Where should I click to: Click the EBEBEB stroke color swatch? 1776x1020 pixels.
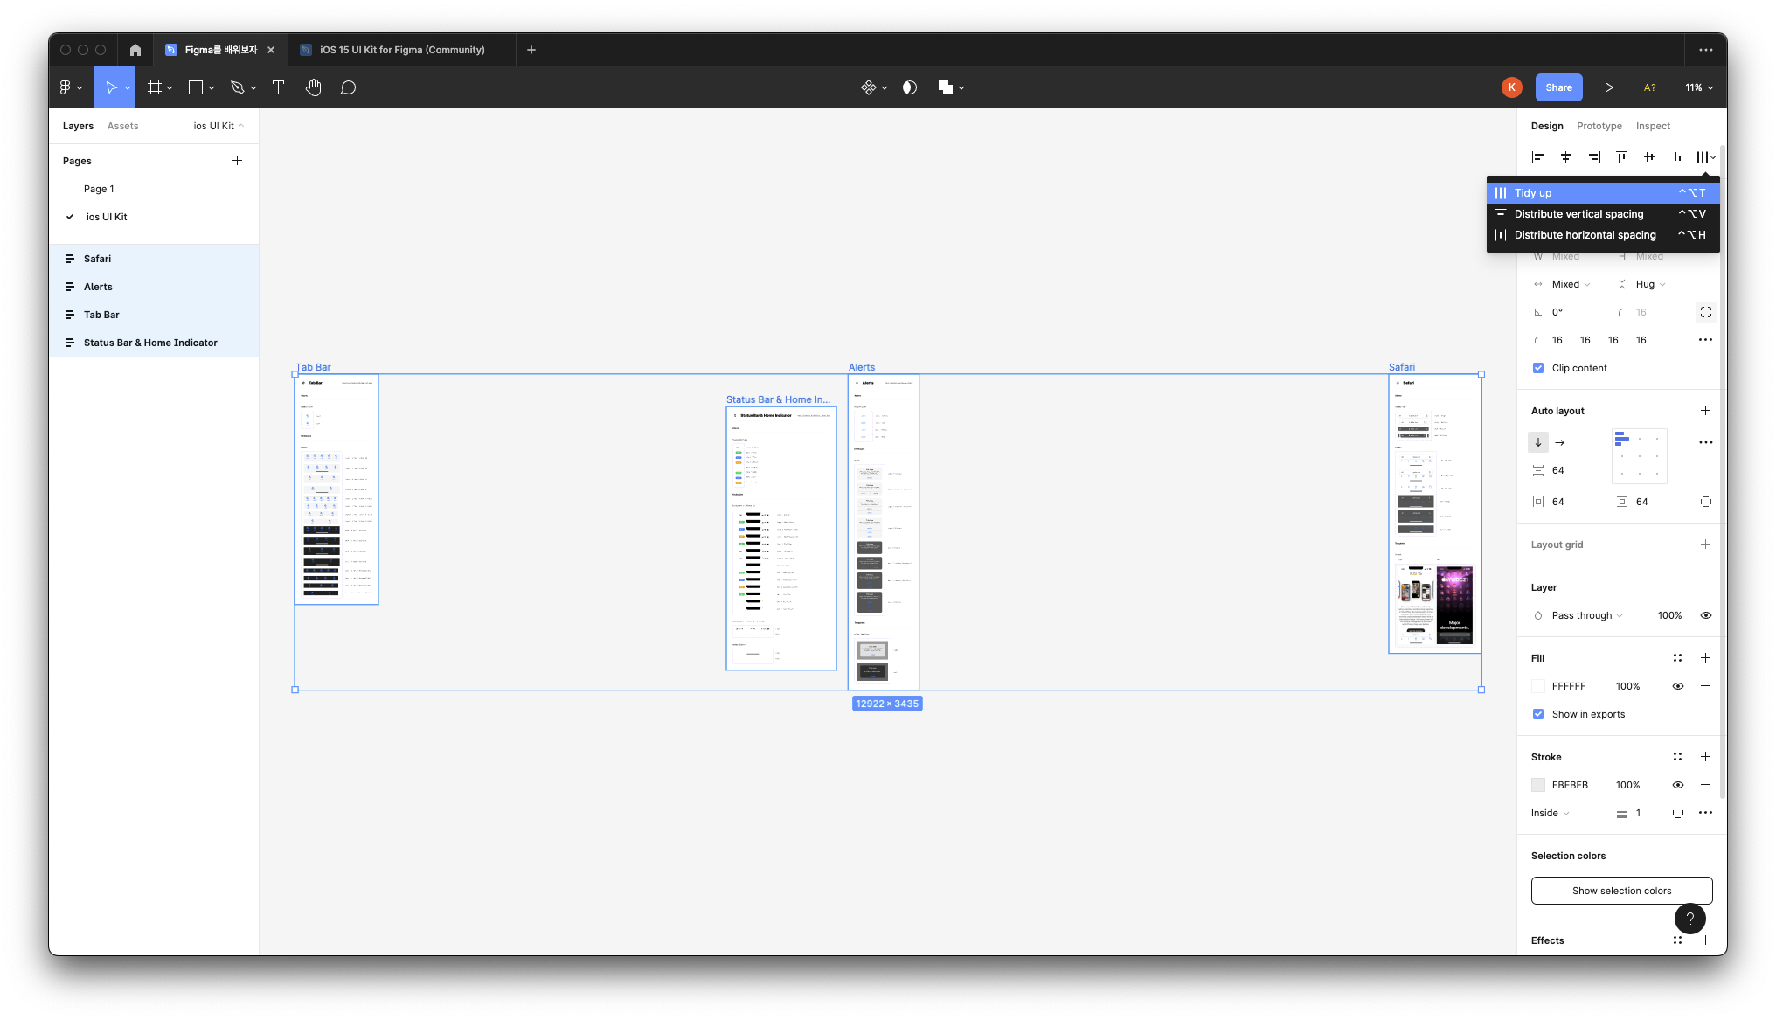pyautogui.click(x=1538, y=785)
